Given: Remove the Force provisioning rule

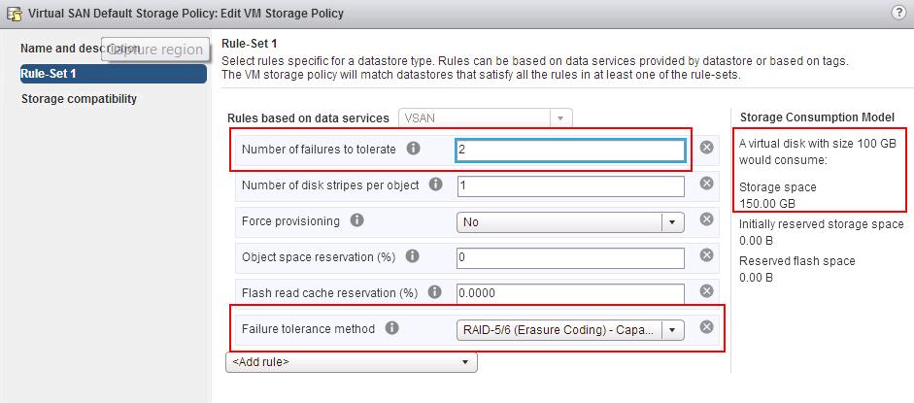Looking at the screenshot, I should click(x=707, y=220).
